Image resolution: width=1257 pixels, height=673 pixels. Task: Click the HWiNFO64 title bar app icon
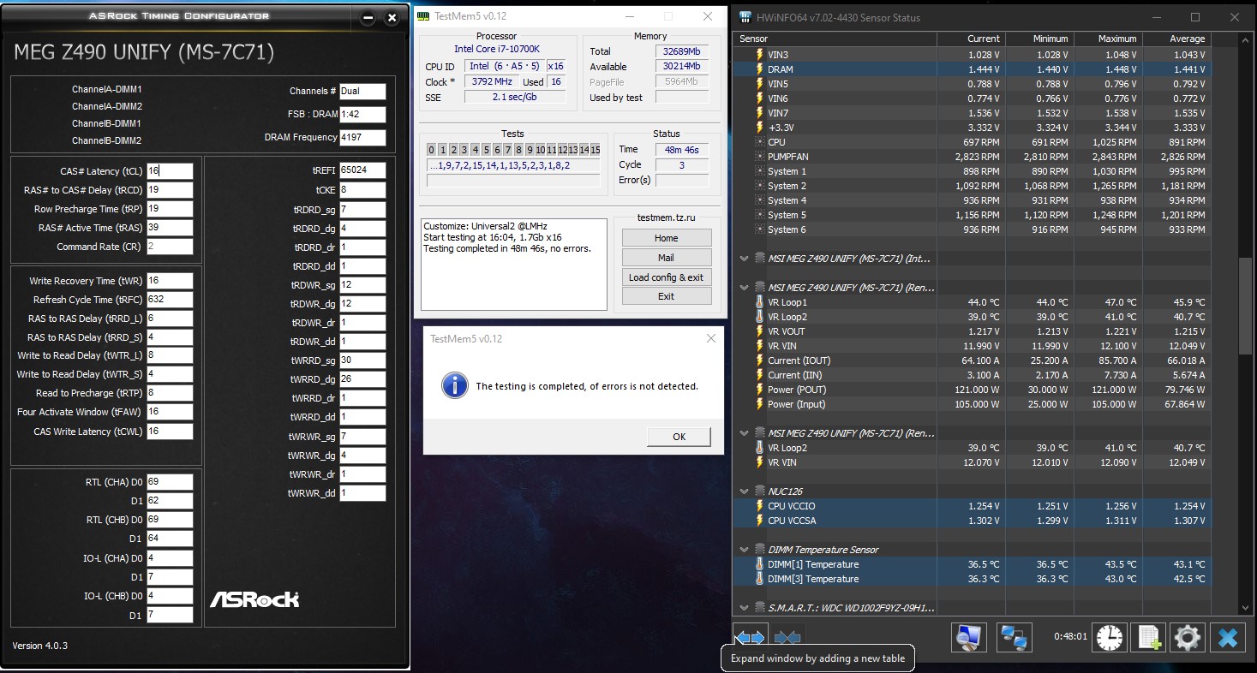pyautogui.click(x=745, y=17)
